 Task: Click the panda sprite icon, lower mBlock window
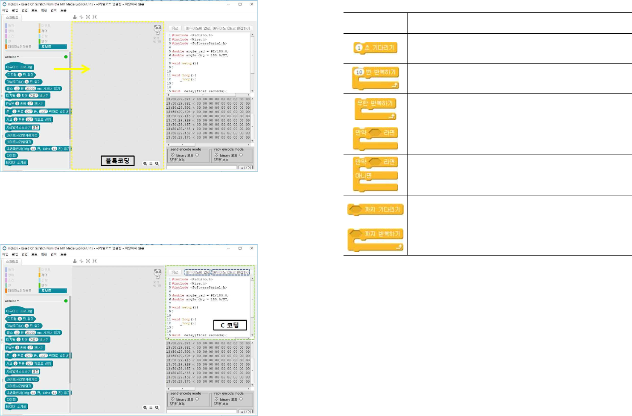[157, 273]
